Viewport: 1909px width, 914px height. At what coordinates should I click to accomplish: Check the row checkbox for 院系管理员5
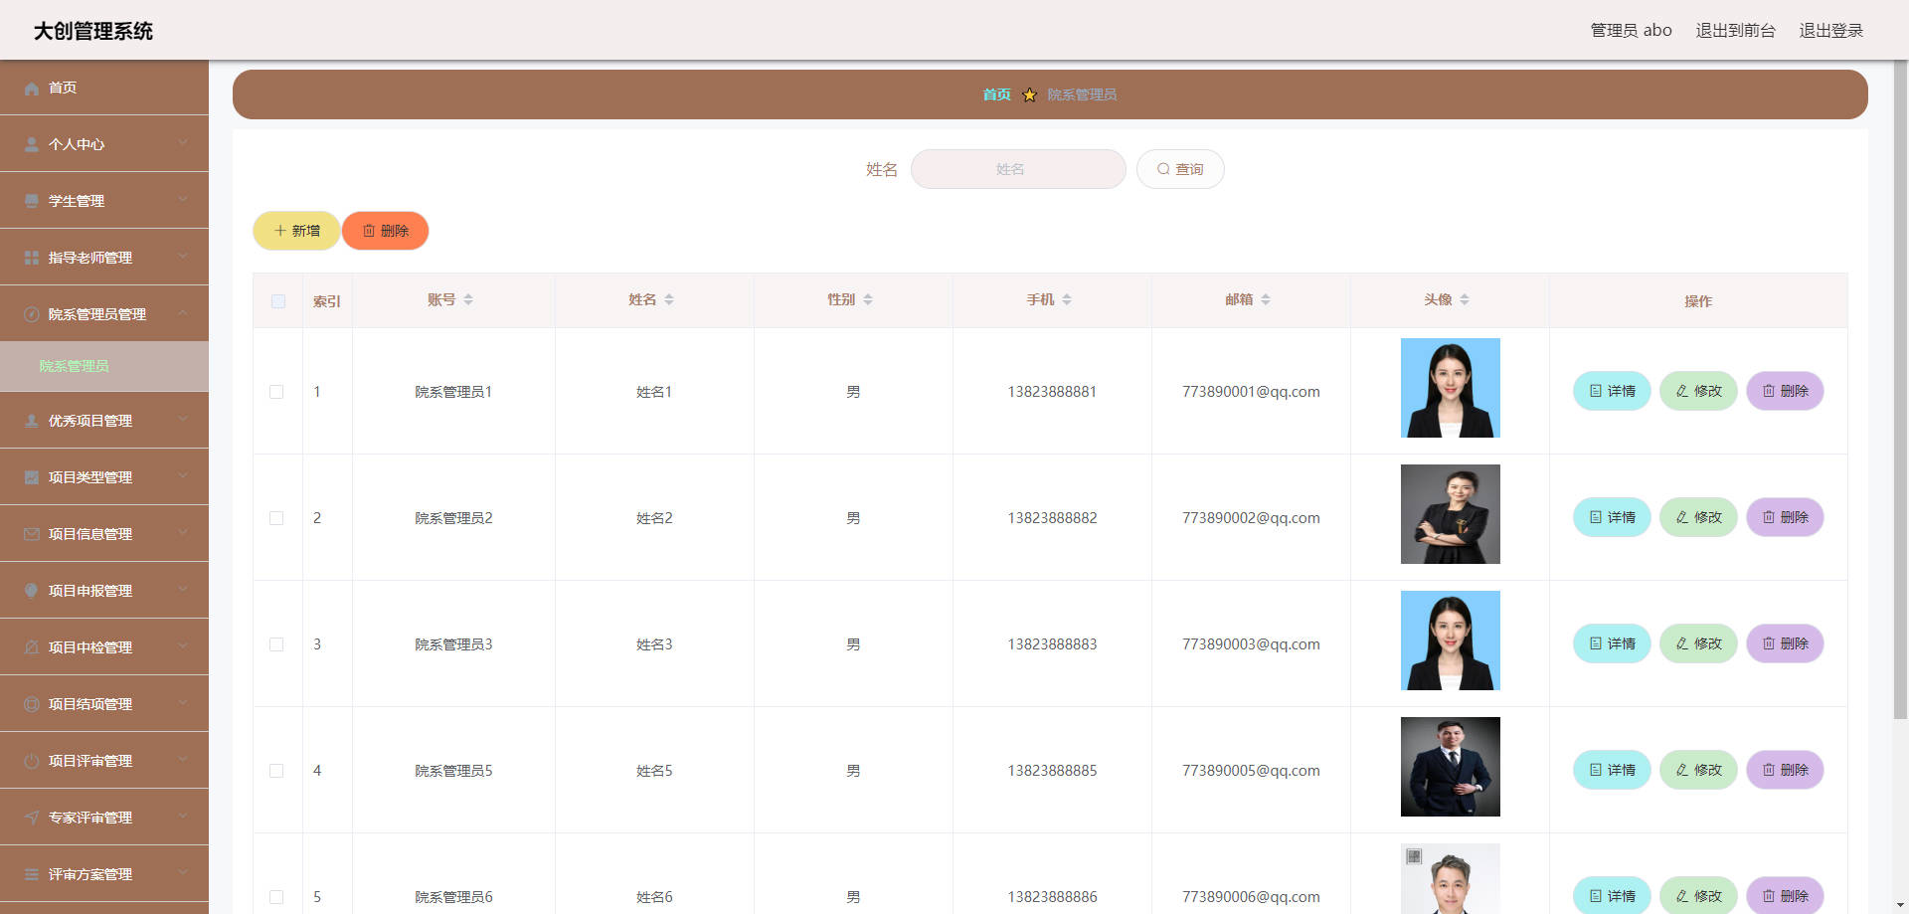coord(276,771)
